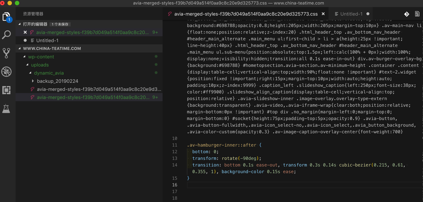Viewport: 423px width, 202px height.
Task: Open the Search view in activity bar
Action: click(6, 35)
